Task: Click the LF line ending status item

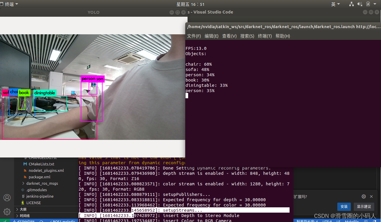Action: pyautogui.click(x=338, y=221)
